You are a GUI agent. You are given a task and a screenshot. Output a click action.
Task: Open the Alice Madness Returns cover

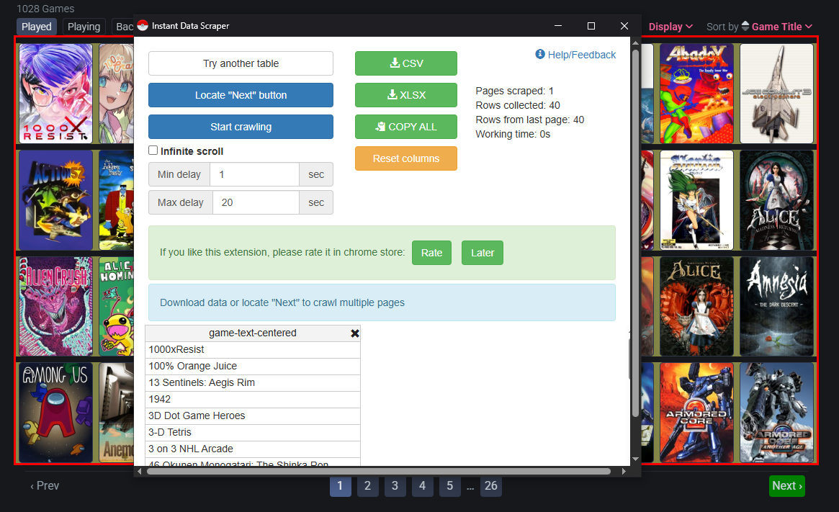coord(776,200)
